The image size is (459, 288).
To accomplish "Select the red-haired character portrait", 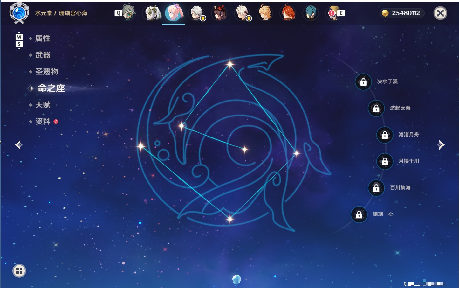I will point(288,13).
